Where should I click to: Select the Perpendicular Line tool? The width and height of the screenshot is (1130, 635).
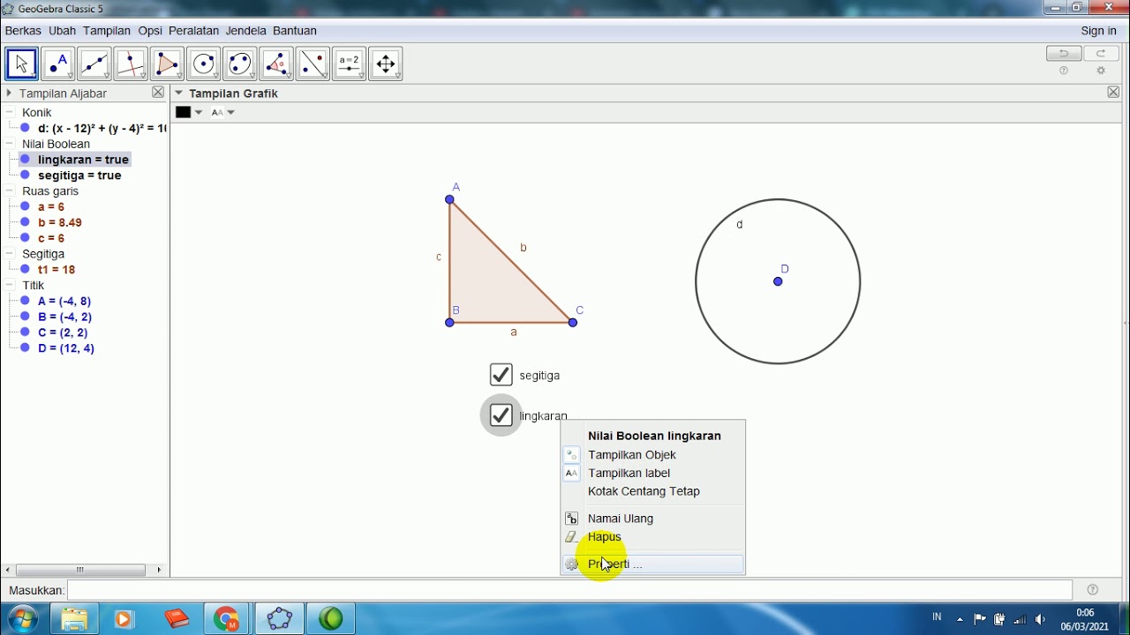(131, 63)
